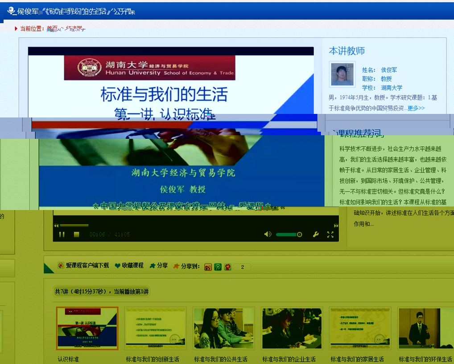Image resolution: width=454 pixels, height=364 pixels.
Task: Click the 标准与我们的公共生活 title text
Action: click(221, 359)
